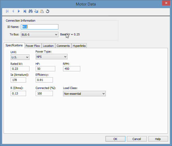Open the Power Type combo box
172x146 pixels.
click(51, 57)
